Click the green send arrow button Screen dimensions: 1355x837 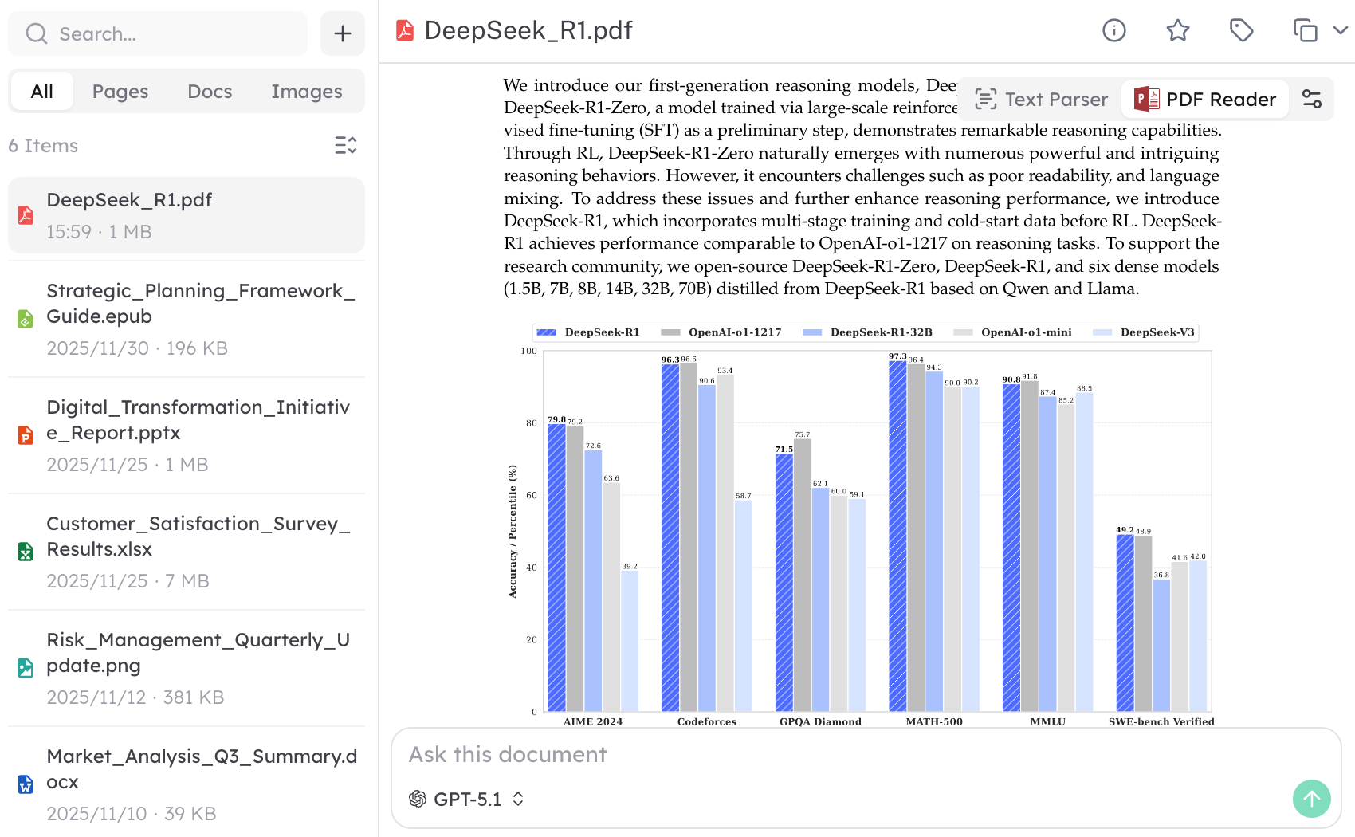click(1311, 798)
